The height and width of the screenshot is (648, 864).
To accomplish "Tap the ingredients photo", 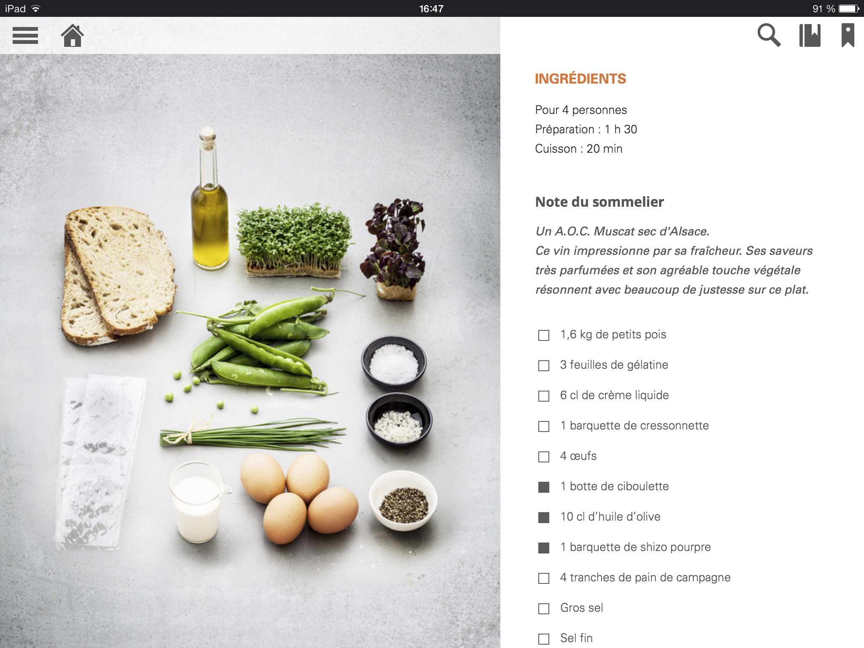I will coord(250,350).
